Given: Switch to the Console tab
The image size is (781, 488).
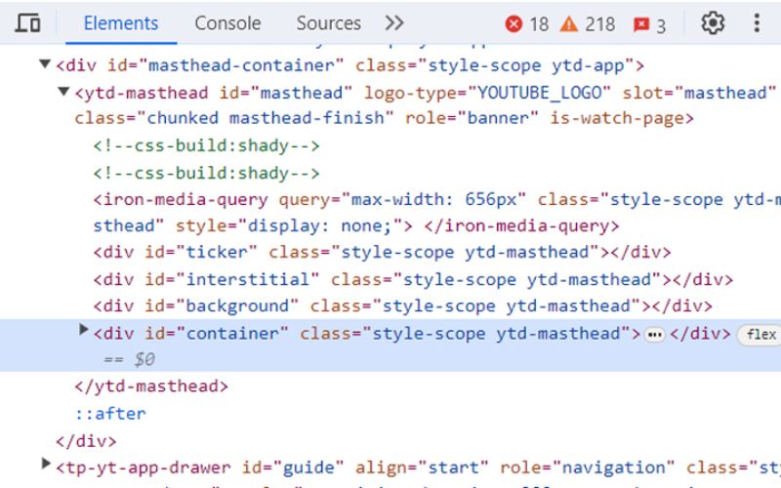Looking at the screenshot, I should [227, 22].
